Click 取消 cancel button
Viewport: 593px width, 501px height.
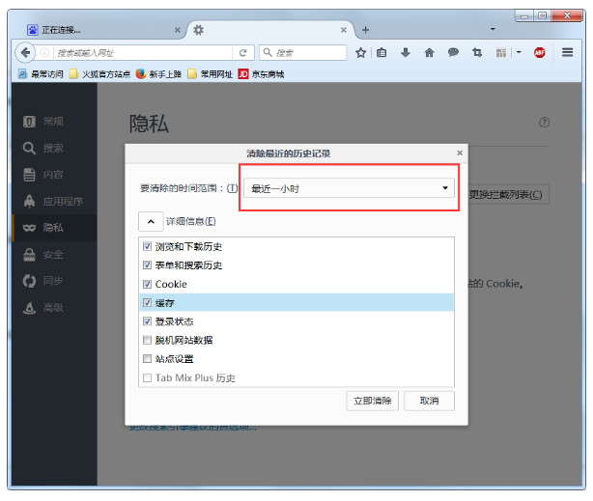tap(429, 401)
